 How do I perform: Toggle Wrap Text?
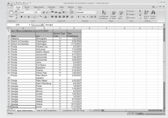click(72, 12)
